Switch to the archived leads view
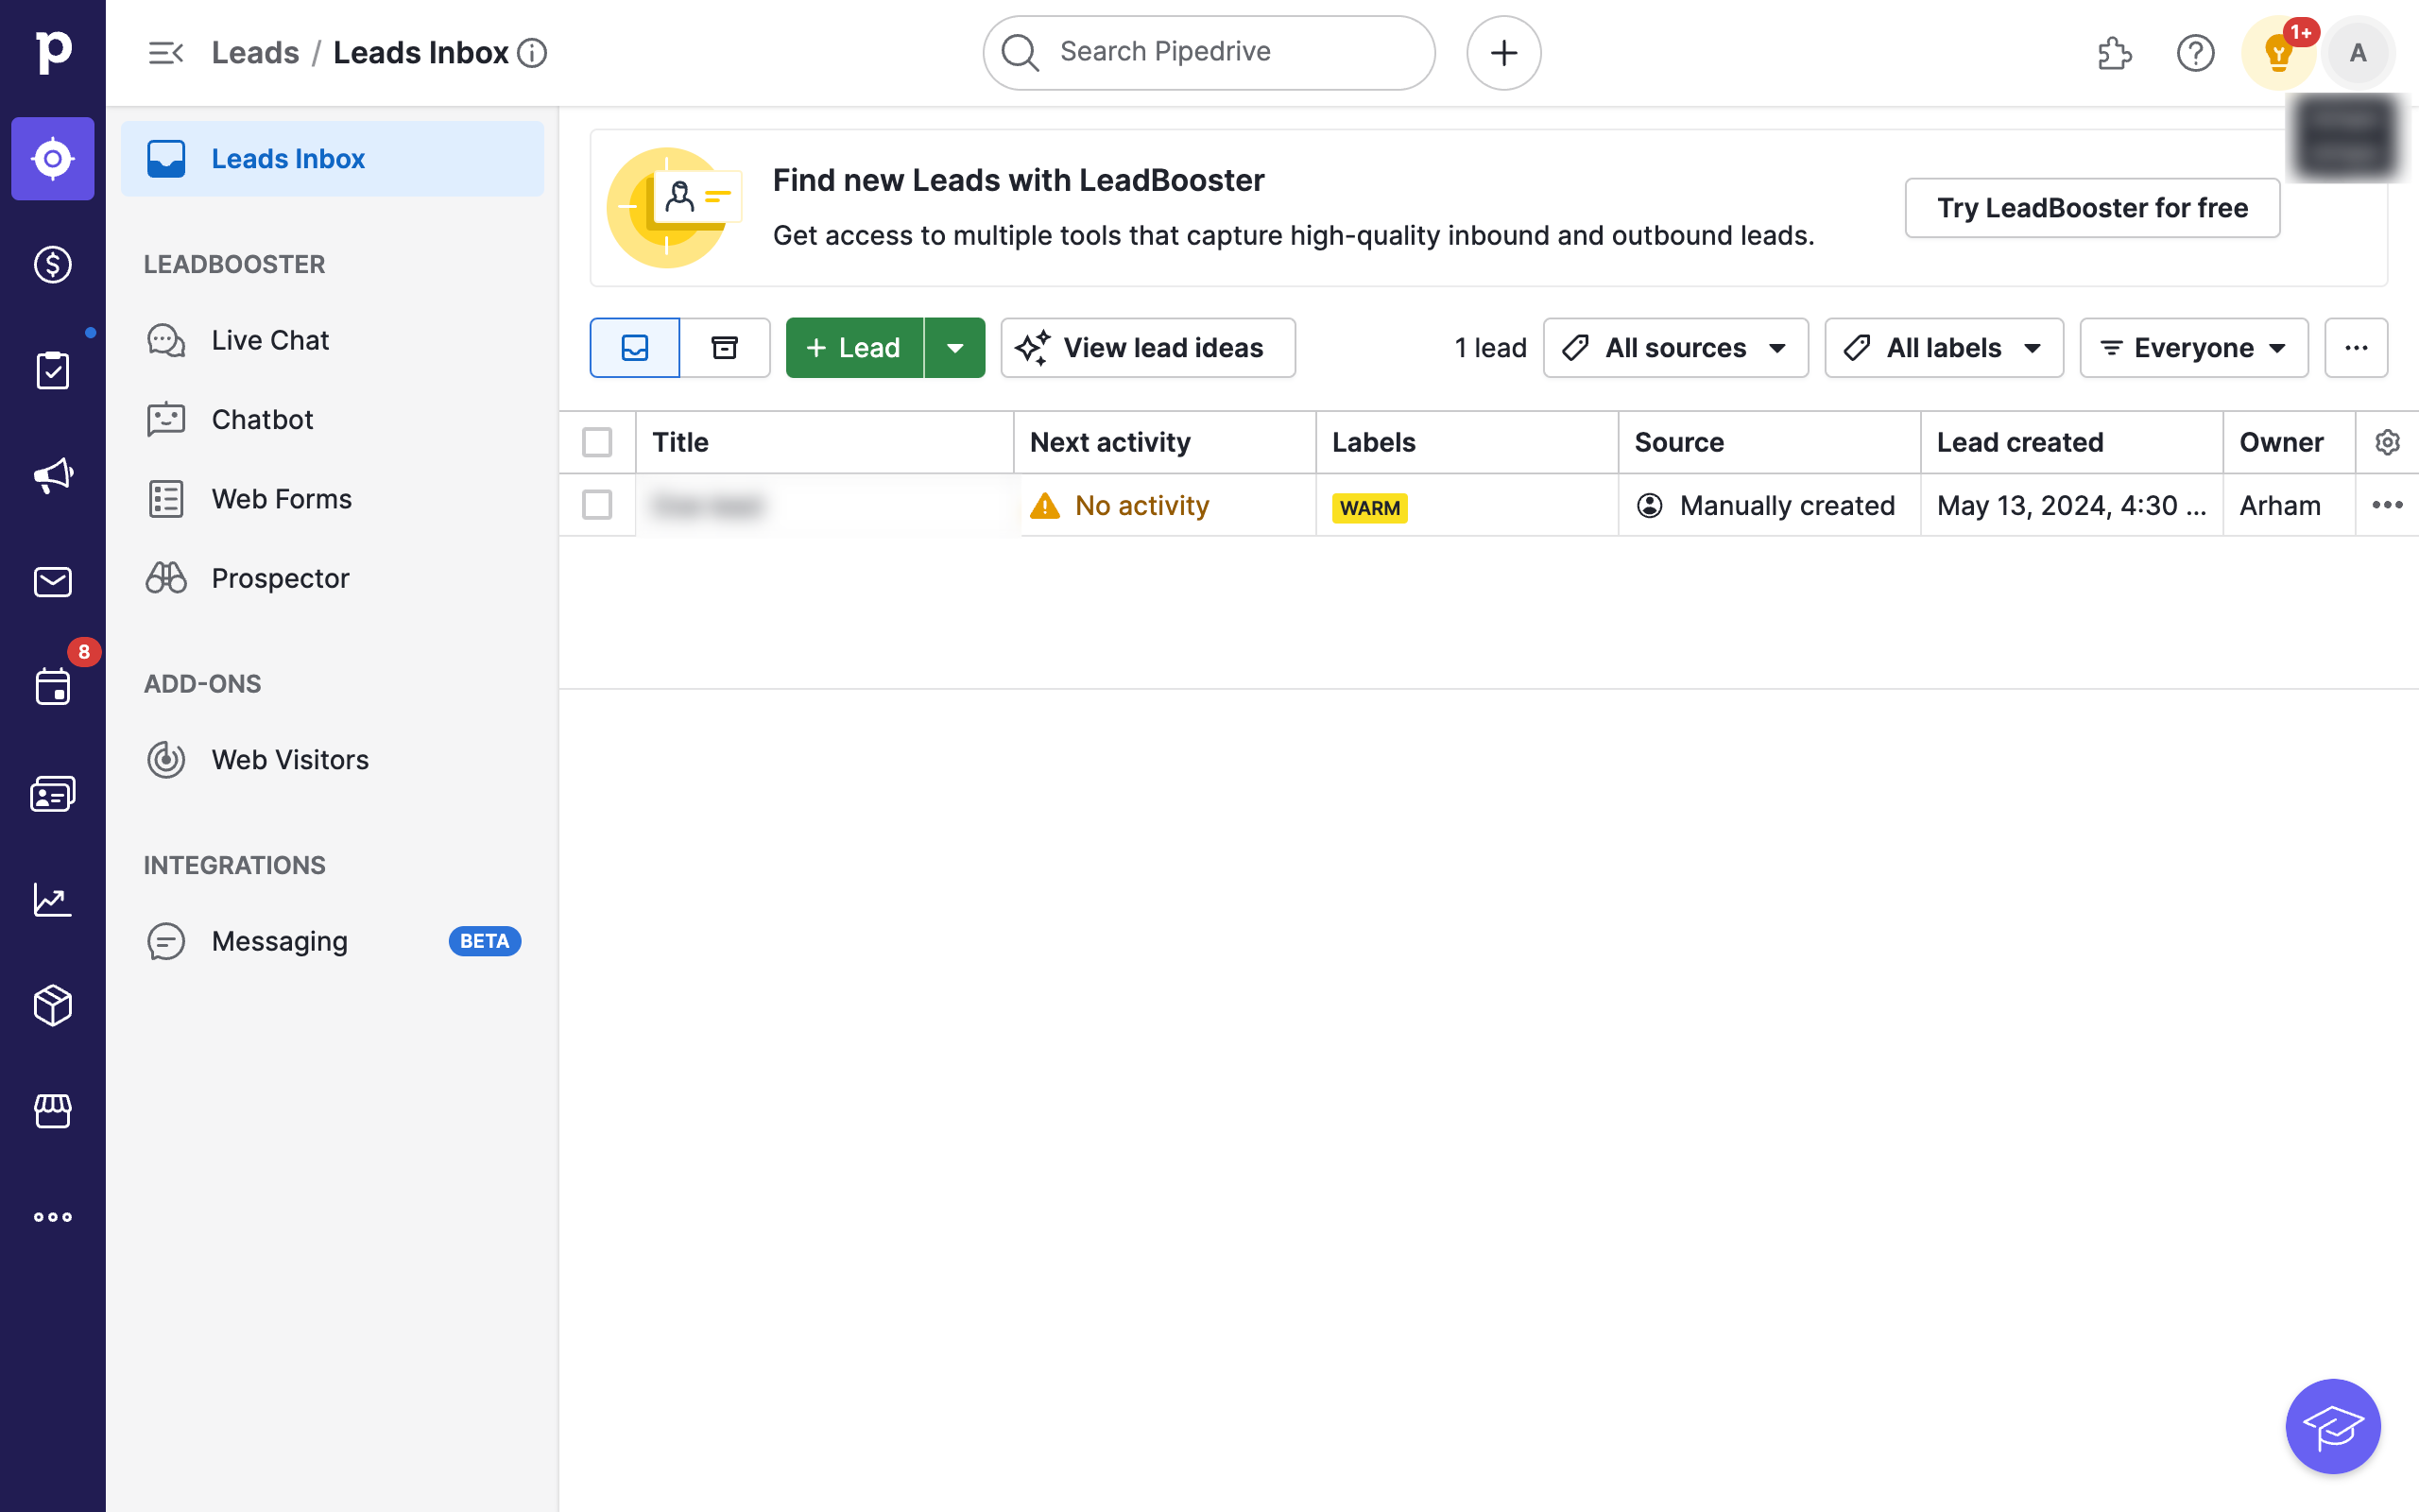This screenshot has height=1512, width=2419. click(x=724, y=348)
